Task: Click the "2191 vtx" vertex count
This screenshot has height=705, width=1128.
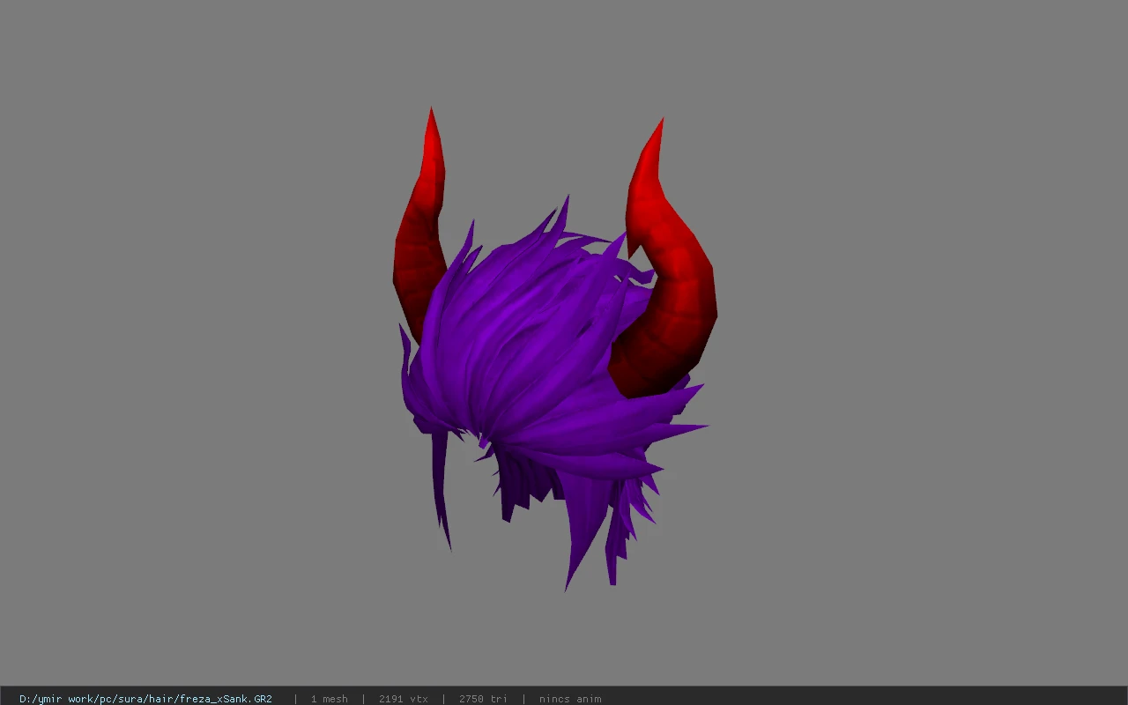Action: [x=404, y=699]
